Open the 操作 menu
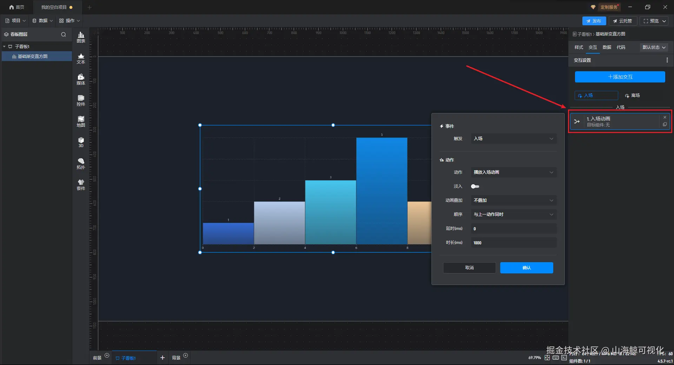674x365 pixels. [70, 21]
